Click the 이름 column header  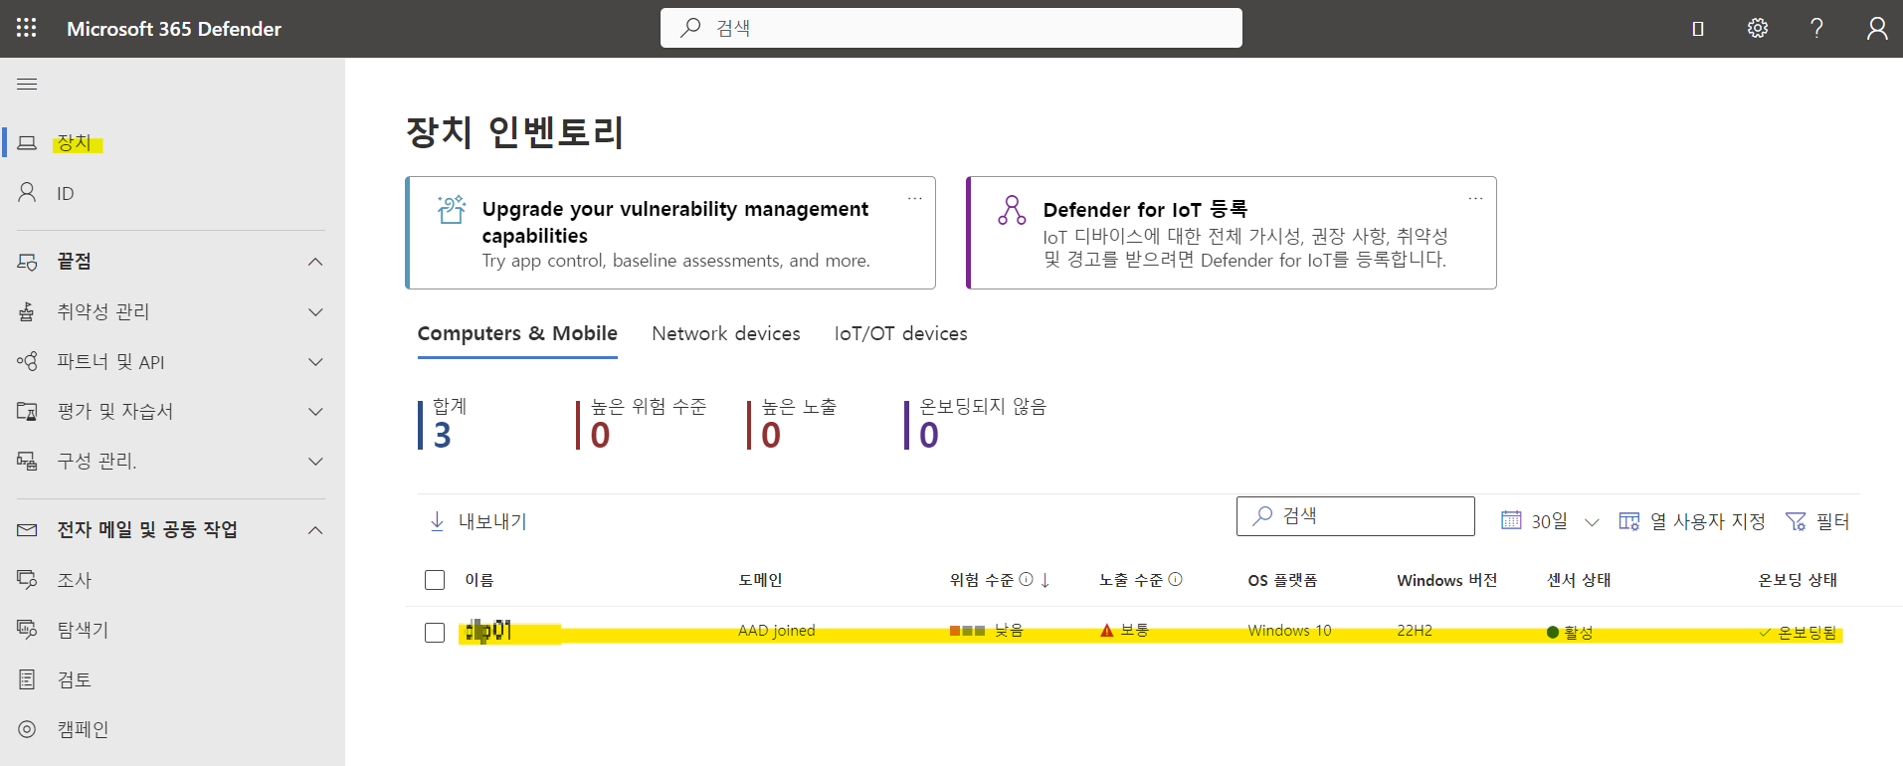(479, 580)
